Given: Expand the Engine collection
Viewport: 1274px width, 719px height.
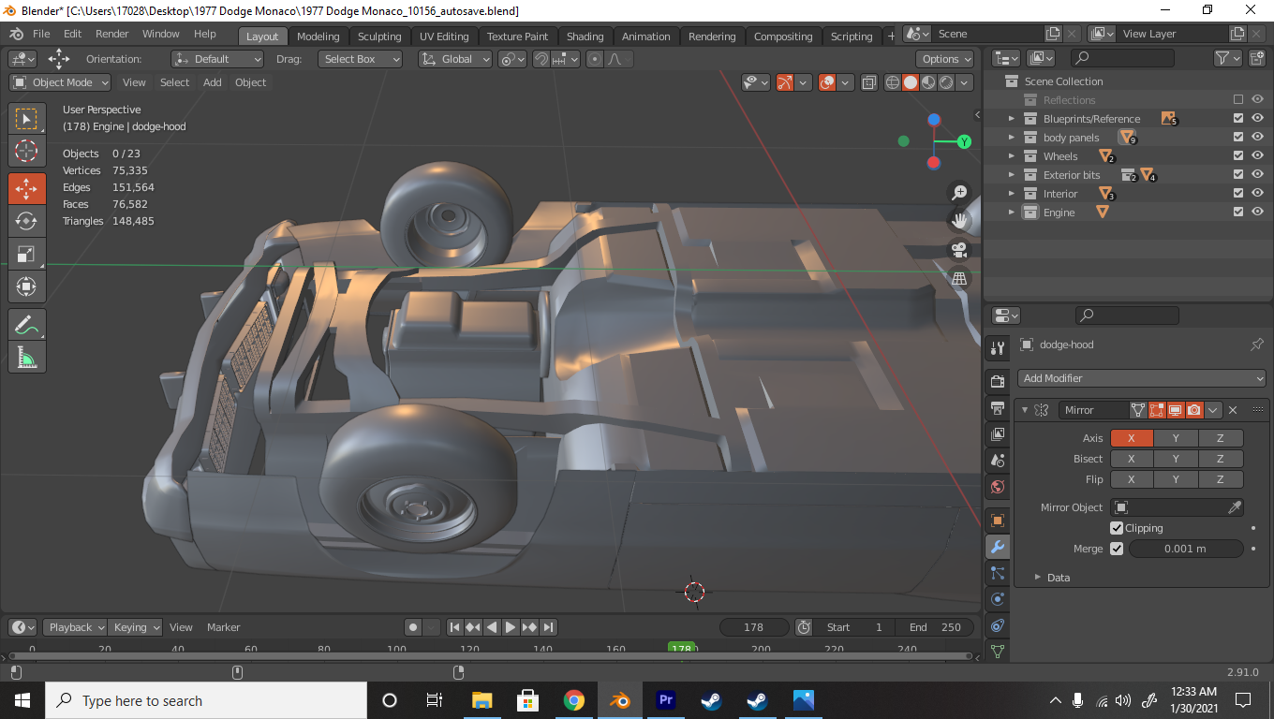Looking at the screenshot, I should coord(1011,213).
